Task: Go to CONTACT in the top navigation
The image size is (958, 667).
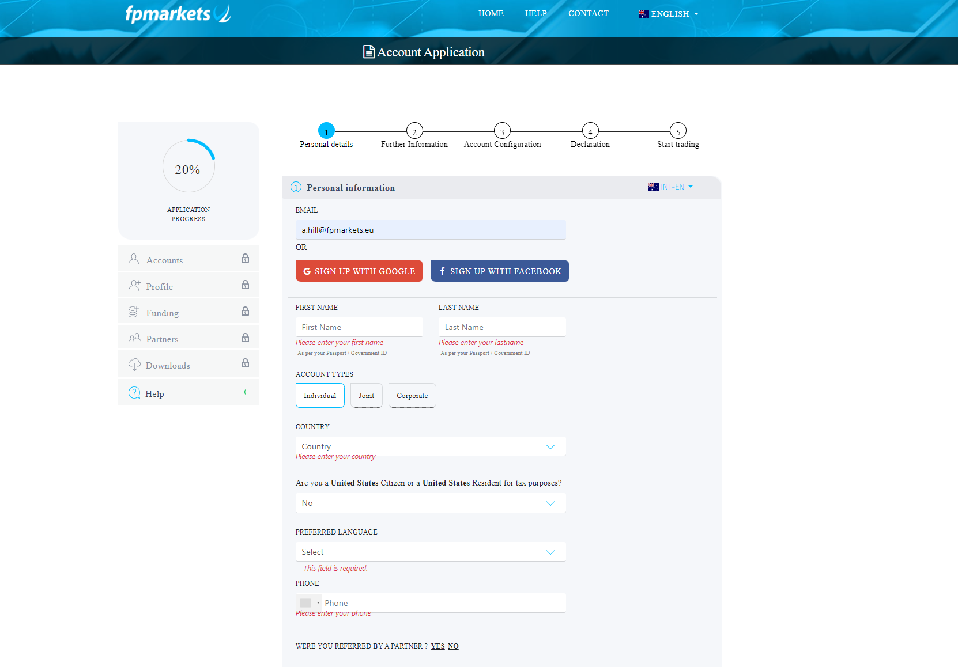Action: [588, 13]
